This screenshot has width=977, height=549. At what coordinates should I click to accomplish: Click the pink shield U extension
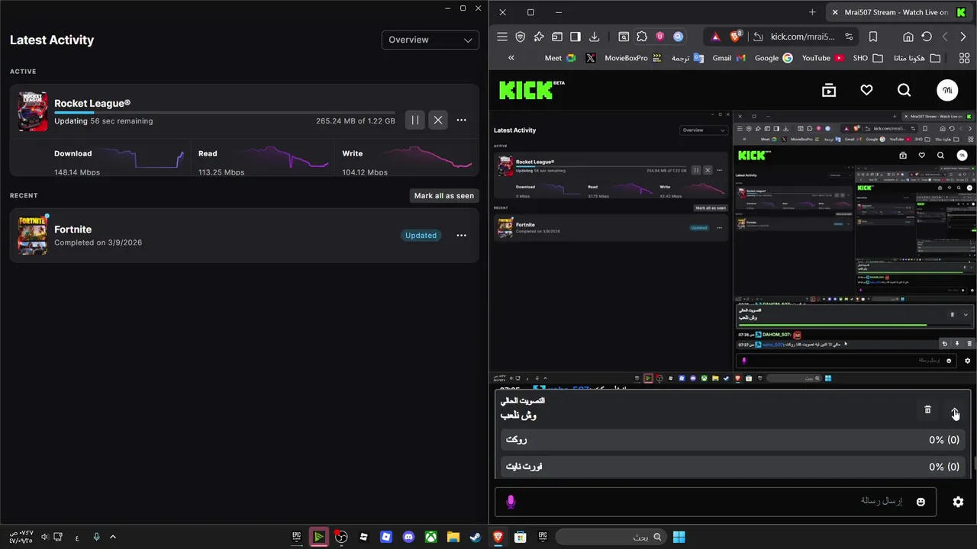[659, 37]
